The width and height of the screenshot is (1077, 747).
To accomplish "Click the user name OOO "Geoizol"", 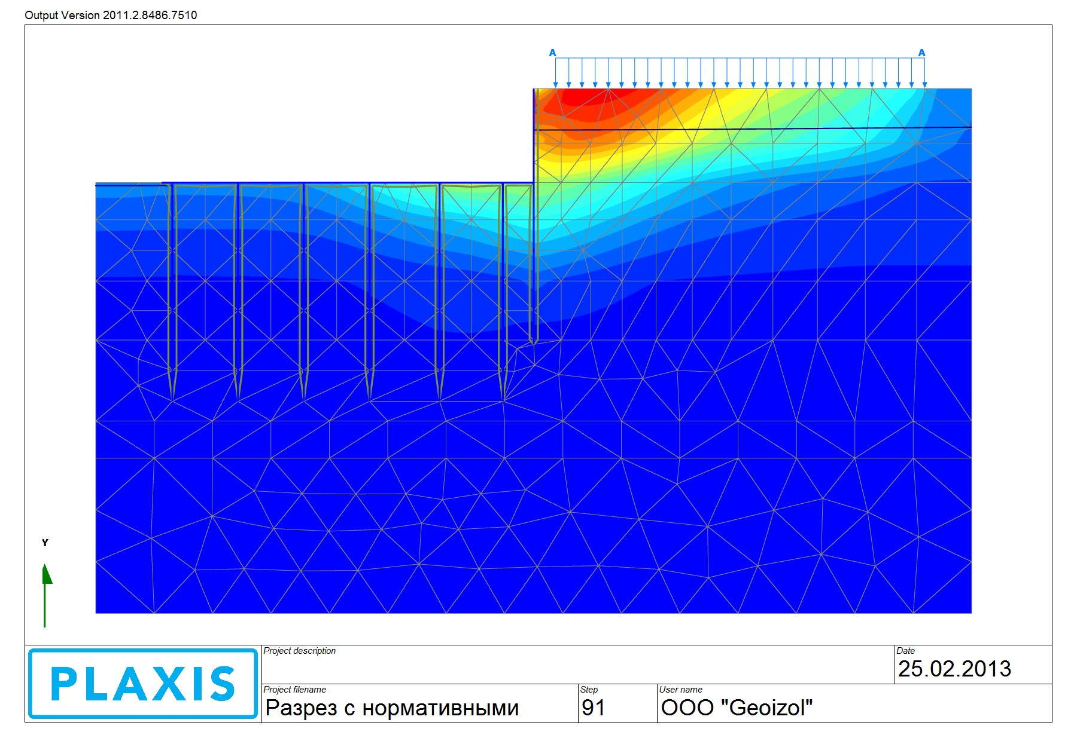I will [x=737, y=708].
